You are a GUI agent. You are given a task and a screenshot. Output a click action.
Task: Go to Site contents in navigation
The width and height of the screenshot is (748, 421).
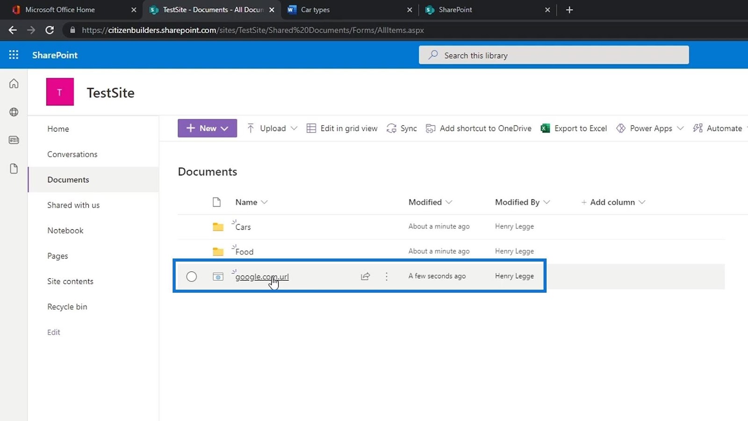[70, 281]
